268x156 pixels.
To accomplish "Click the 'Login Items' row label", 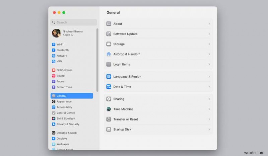I will click(122, 64).
